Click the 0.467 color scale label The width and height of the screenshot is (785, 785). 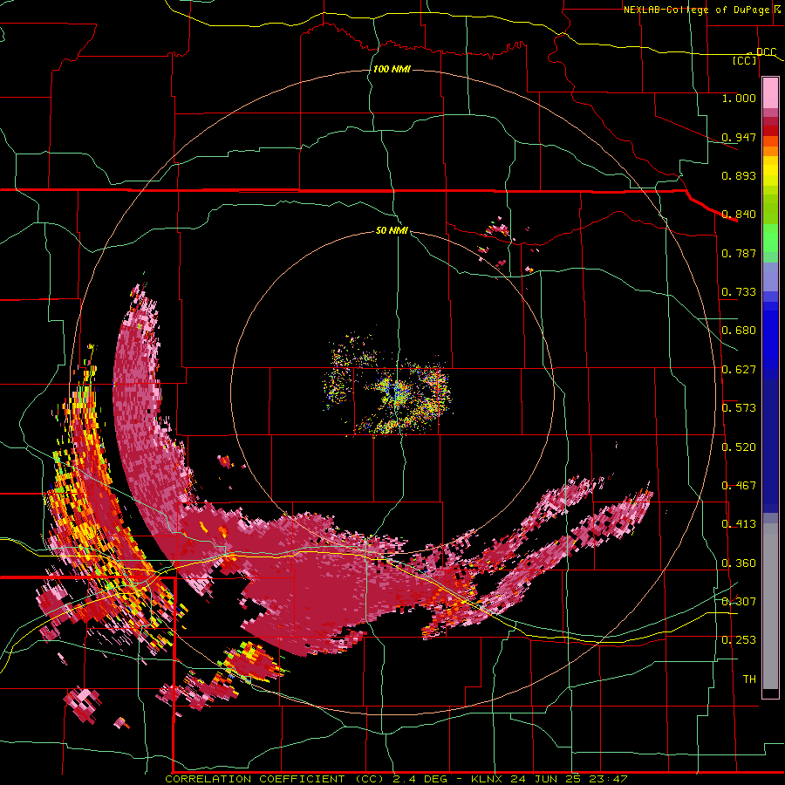coord(739,486)
